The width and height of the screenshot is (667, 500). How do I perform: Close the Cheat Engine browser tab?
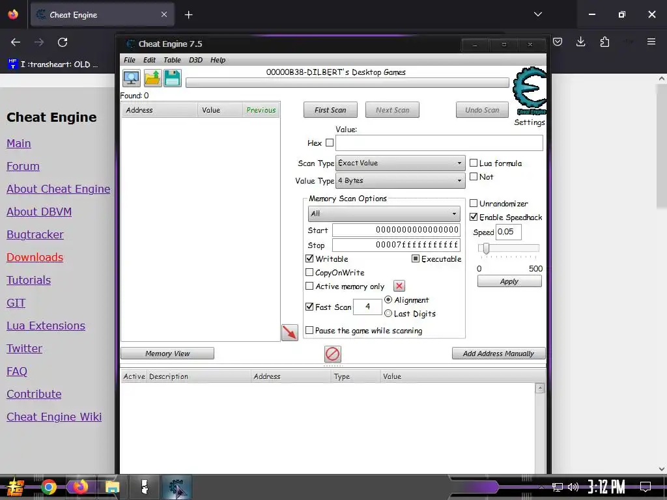(164, 14)
